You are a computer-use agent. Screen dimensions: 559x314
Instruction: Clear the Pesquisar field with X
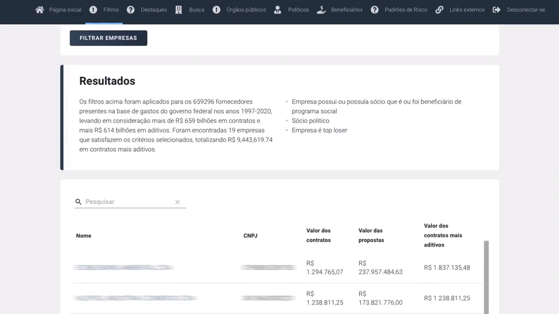[177, 202]
